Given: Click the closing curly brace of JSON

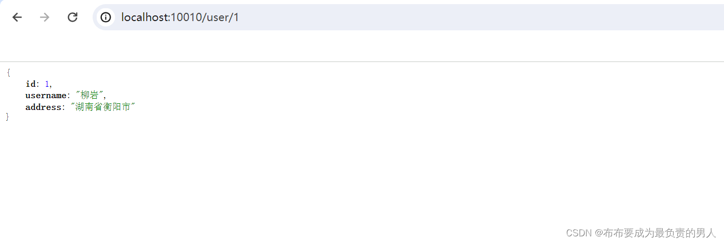Looking at the screenshot, I should pyautogui.click(x=8, y=117).
